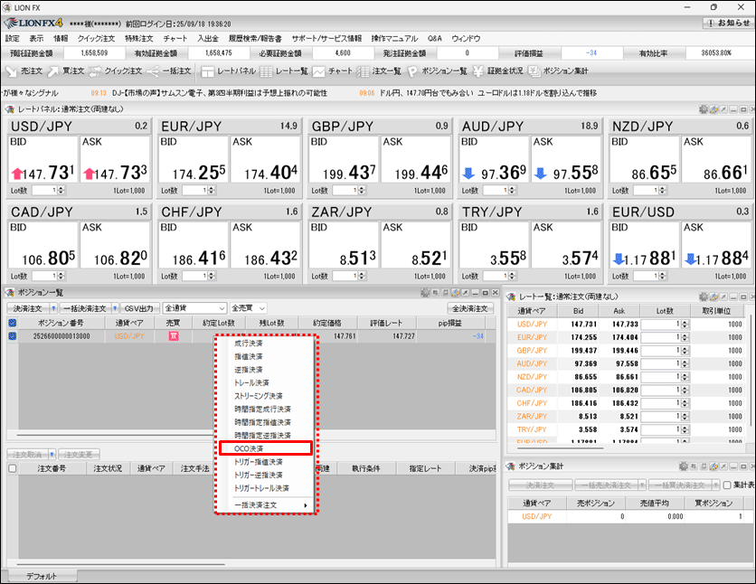
Task: Toggle the select-all checkbox in position list header
Action: [13, 323]
